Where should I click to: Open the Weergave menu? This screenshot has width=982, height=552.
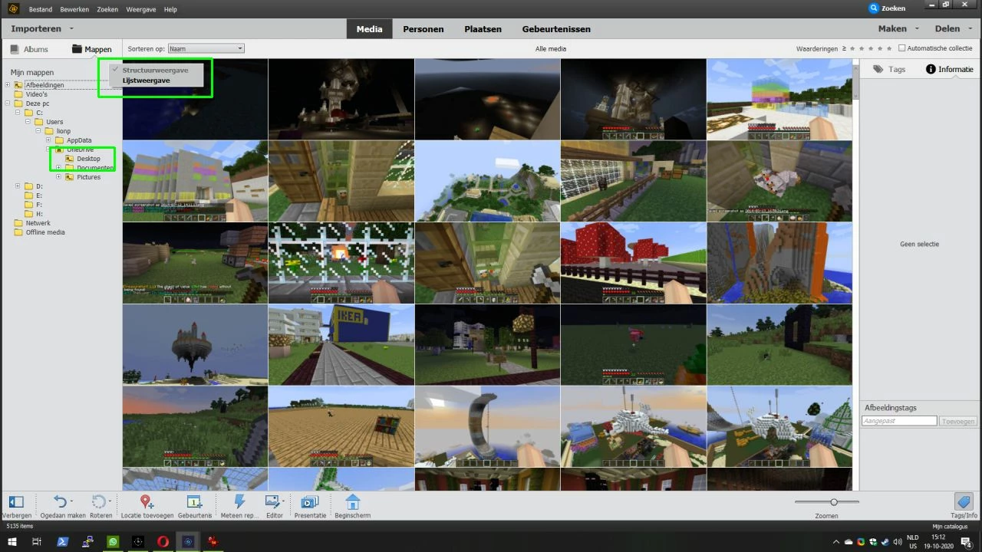142,9
